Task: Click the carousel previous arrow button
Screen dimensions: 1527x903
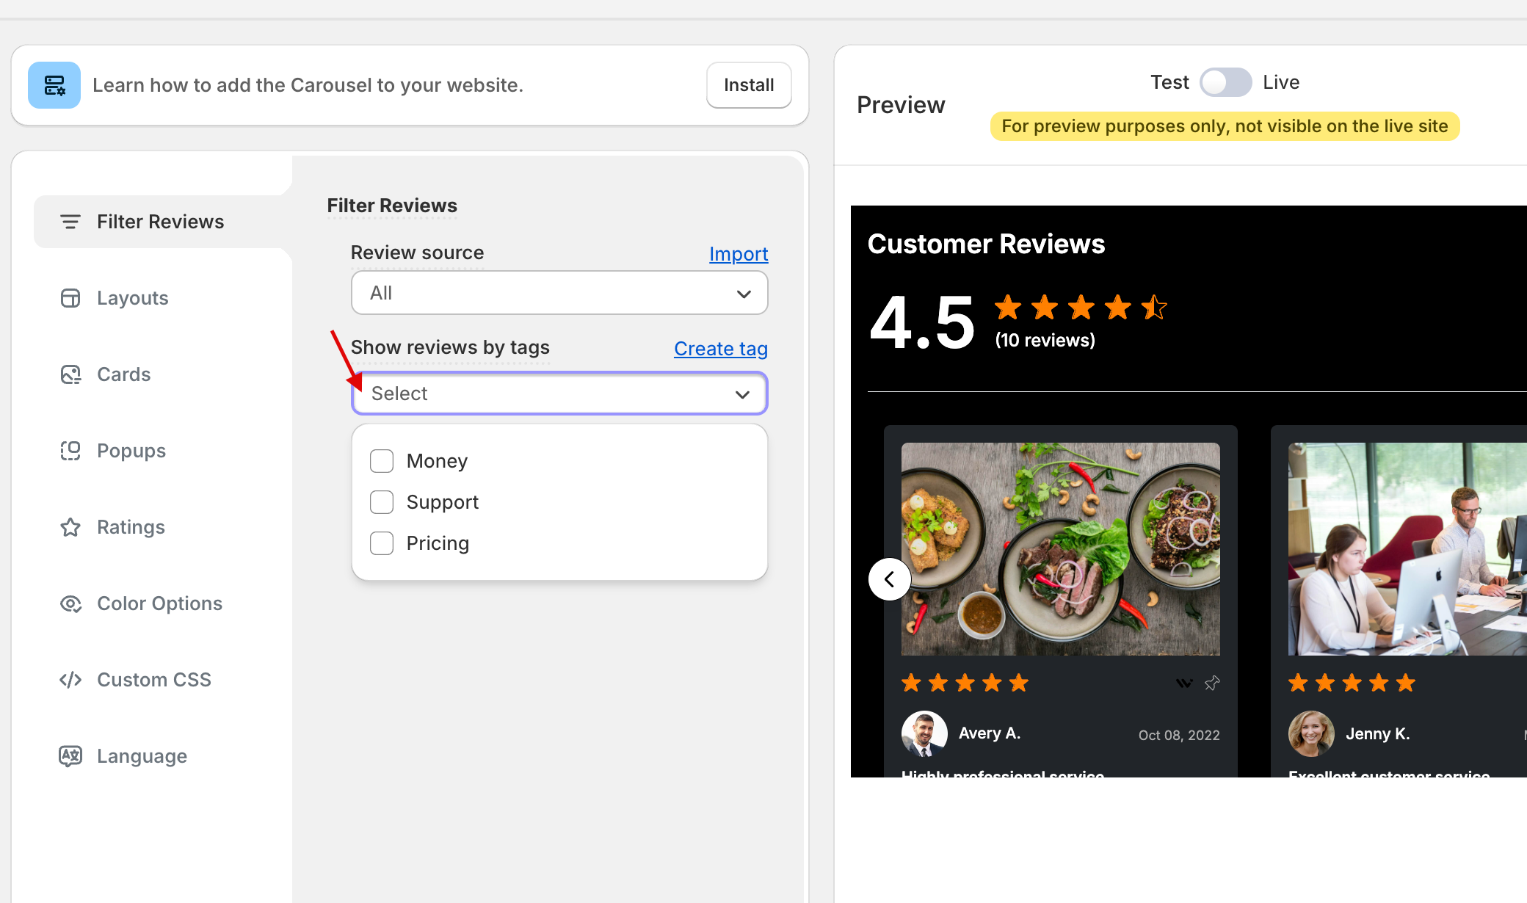Action: pos(890,579)
